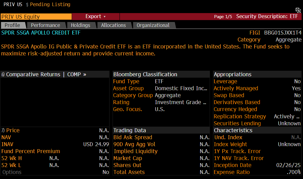The height and width of the screenshot is (179, 303).
Task: Click Fund Type value ETF
Action: (x=159, y=81)
